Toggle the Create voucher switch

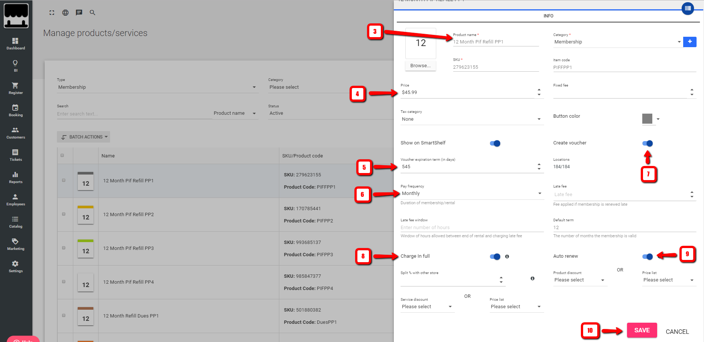647,143
